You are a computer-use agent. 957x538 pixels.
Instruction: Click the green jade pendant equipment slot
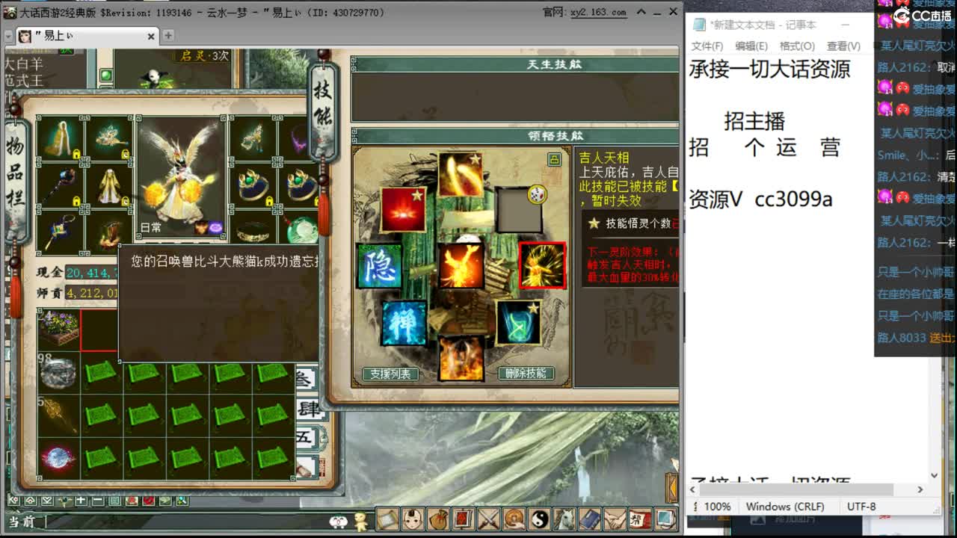(x=301, y=231)
